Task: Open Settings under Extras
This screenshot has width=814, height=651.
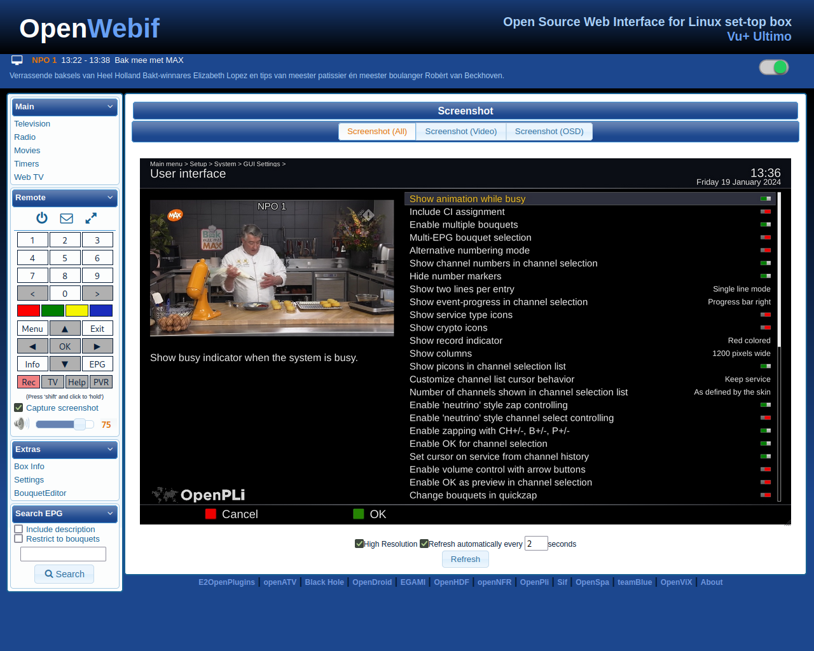Action: [29, 480]
